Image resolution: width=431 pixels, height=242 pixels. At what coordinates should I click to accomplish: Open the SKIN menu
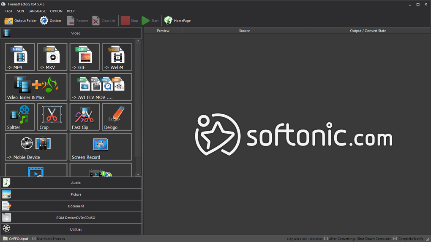[20, 11]
